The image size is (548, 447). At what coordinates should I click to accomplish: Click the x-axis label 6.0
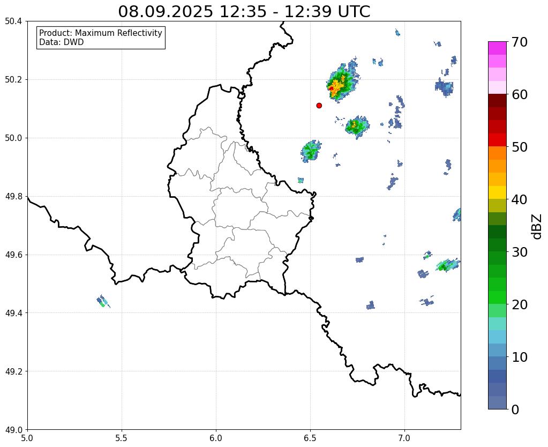[x=216, y=438]
